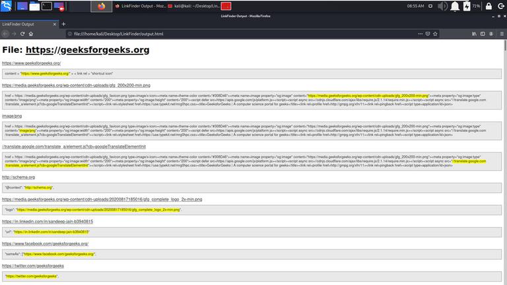This screenshot has width=507, height=285.
Task: Click highlighted facebook URL in sameAs snippet
Action: 59,254
